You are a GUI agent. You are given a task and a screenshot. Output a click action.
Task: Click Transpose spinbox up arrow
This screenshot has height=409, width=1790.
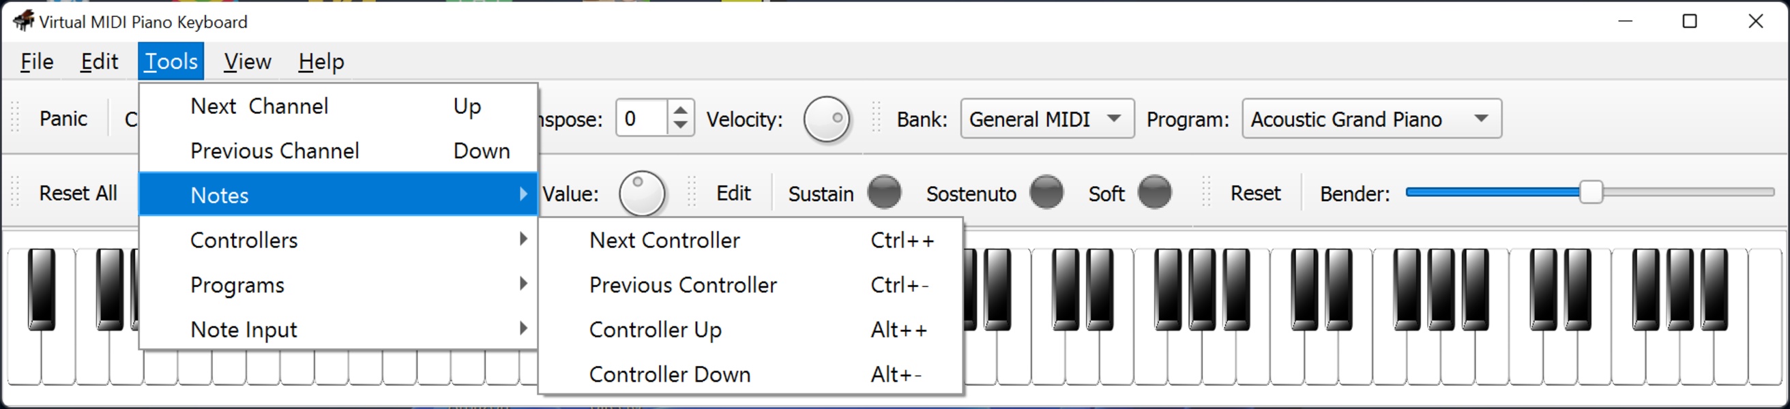[x=680, y=111]
